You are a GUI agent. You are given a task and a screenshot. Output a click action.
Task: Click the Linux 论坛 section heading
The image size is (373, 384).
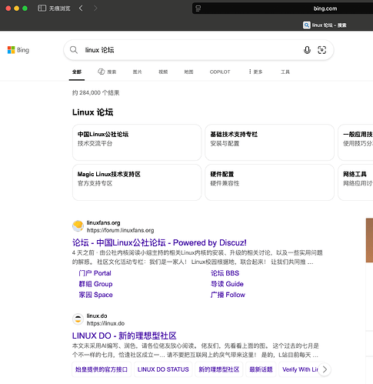coord(92,112)
